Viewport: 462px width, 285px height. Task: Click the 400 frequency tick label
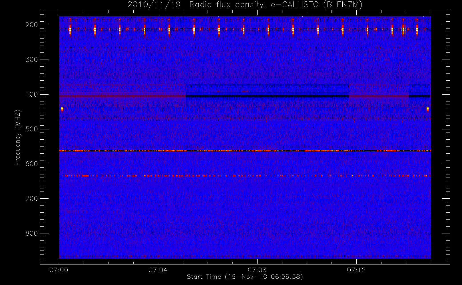(32, 94)
